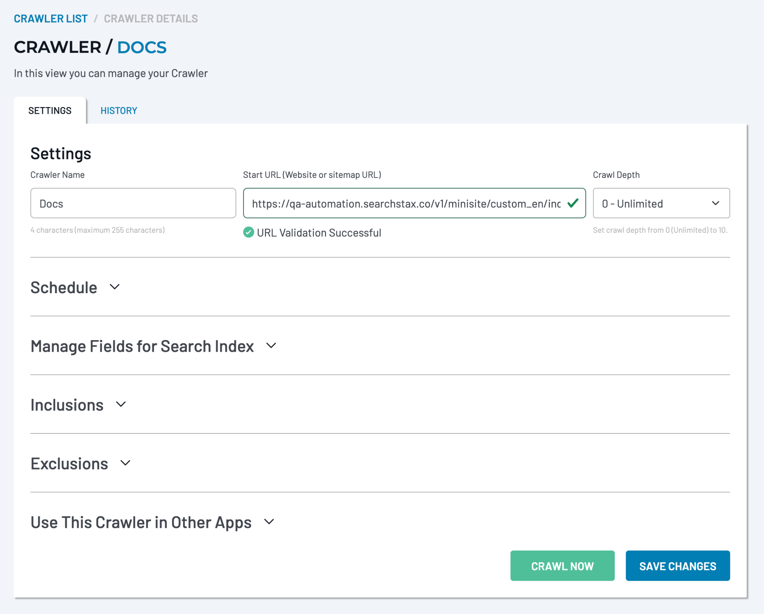Click the URL Validation Successful circle icon
Image resolution: width=764 pixels, height=614 pixels.
click(x=248, y=232)
